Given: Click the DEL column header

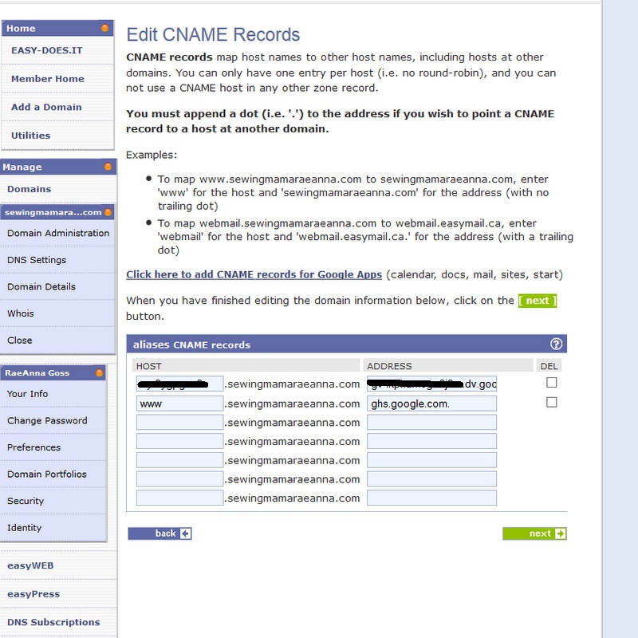Looking at the screenshot, I should click(549, 366).
